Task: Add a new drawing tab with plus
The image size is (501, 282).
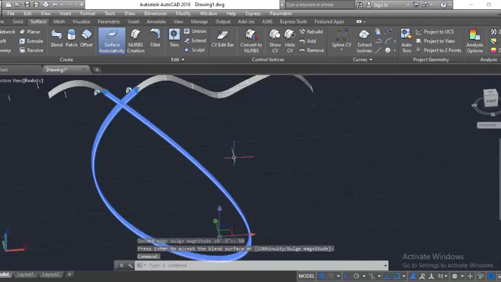Action: pyautogui.click(x=97, y=70)
